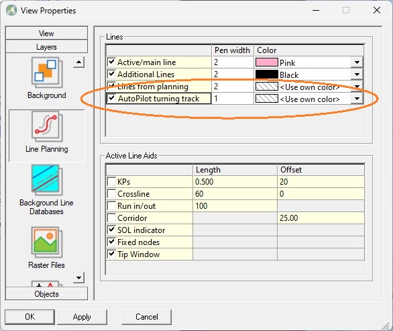
Task: Toggle the Corridor checkbox
Action: [x=111, y=218]
